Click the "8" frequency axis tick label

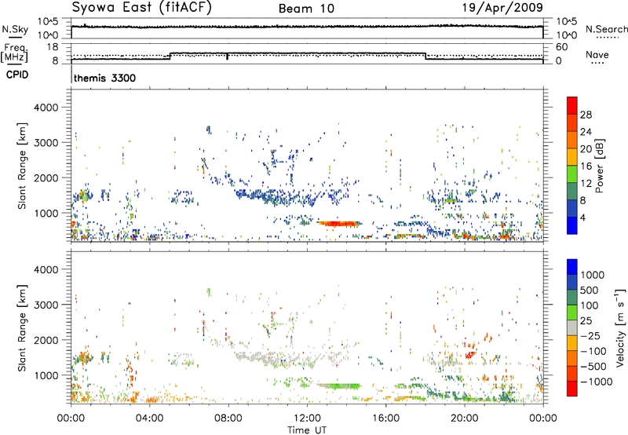[x=55, y=61]
